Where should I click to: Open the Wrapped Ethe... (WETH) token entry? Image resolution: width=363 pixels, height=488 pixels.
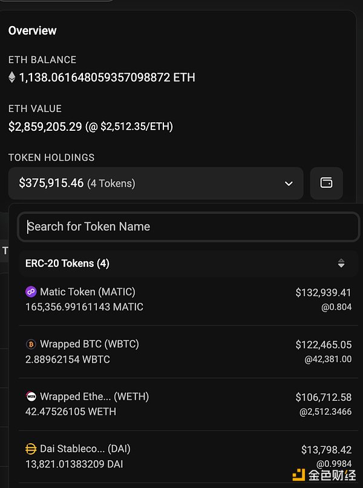[x=94, y=397]
